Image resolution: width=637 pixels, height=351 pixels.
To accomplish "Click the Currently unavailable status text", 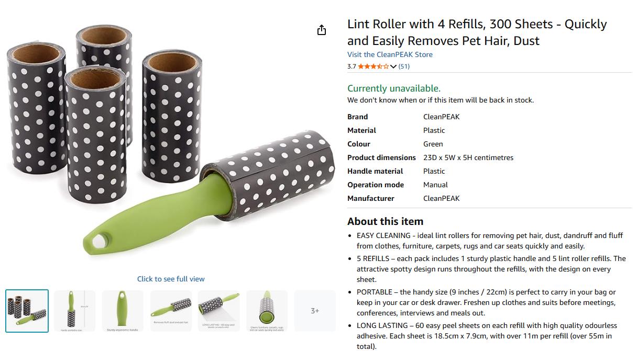I will [394, 88].
